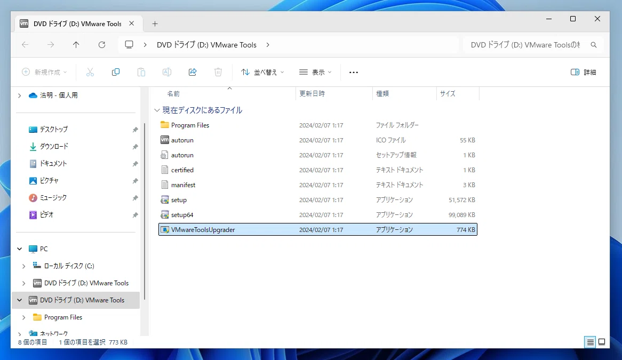Open ネットワーク in the sidebar
Viewport: 622px width, 360px height.
click(53, 333)
